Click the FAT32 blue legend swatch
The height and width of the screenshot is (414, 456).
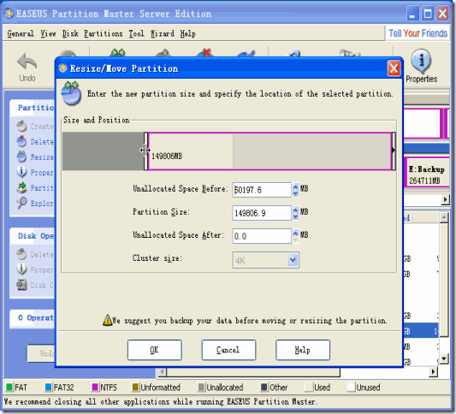point(48,387)
